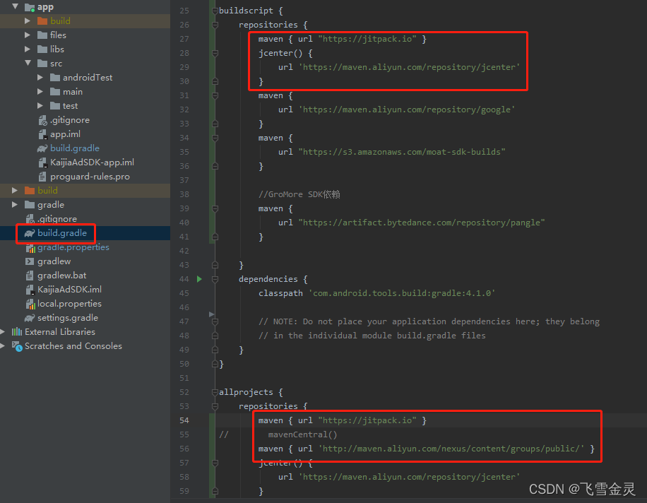Click the run arrow beside the dependencies block

pyautogui.click(x=198, y=279)
